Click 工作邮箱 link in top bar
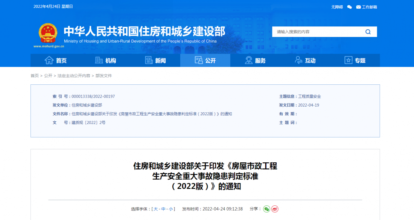Viewport: 414px width, 220px height. point(369,7)
